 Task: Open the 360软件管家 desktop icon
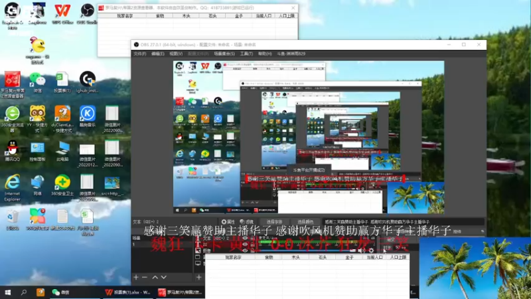pos(37,220)
